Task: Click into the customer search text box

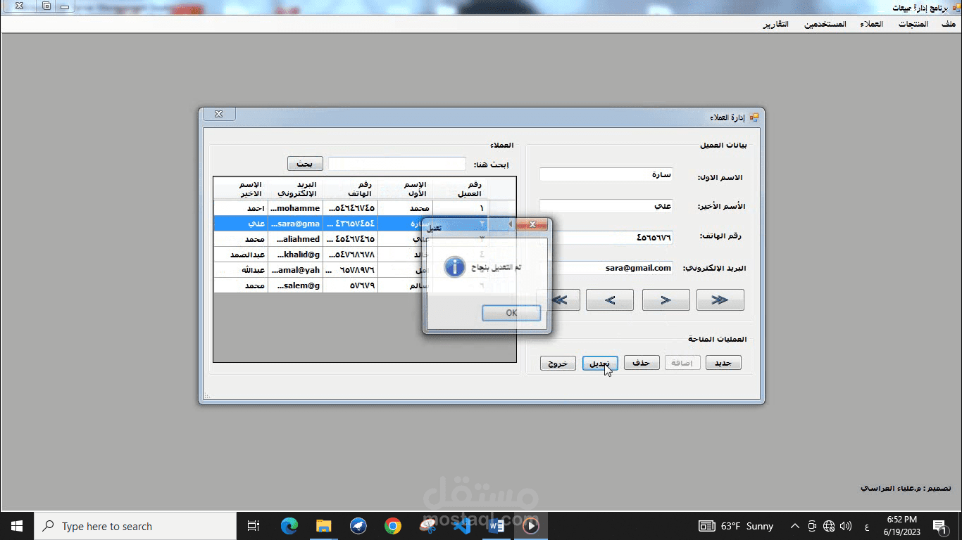Action: point(397,164)
